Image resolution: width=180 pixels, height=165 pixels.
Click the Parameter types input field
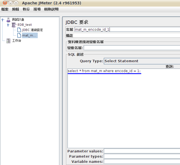click(142, 156)
